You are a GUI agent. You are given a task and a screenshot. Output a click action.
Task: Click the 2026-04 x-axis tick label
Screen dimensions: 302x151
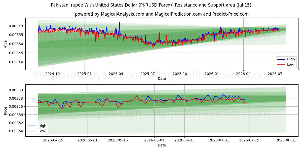point(243,74)
